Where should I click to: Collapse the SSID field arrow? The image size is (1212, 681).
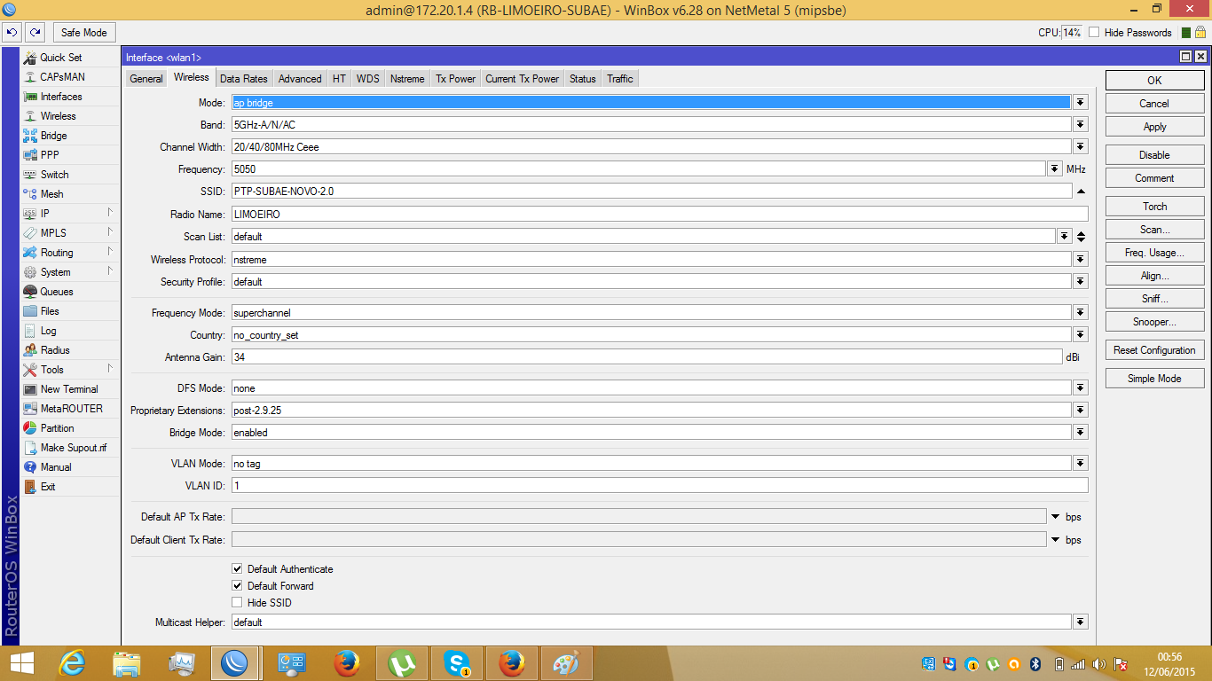1081,192
